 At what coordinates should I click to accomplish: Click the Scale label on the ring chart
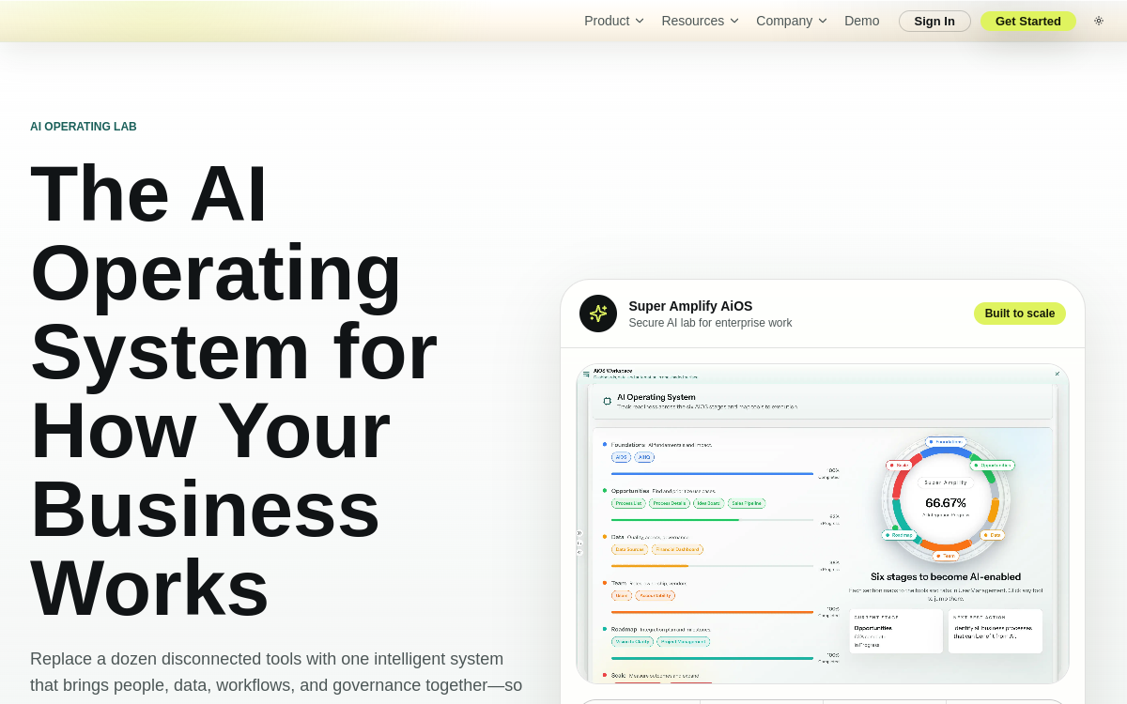coord(900,466)
